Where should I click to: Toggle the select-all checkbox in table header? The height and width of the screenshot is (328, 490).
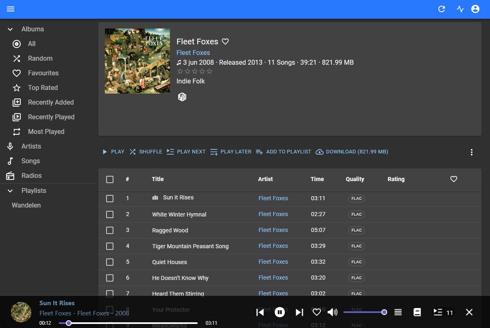110,179
